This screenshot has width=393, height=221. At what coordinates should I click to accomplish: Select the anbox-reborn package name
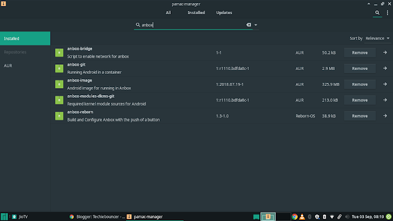(80, 112)
